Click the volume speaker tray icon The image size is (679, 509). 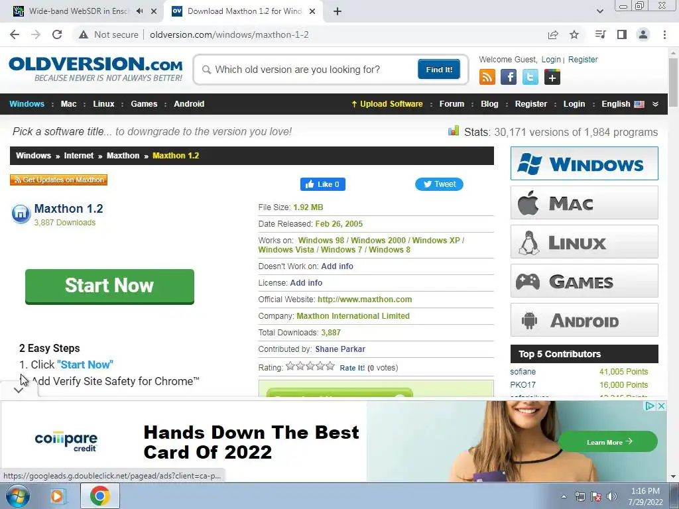coord(612,496)
